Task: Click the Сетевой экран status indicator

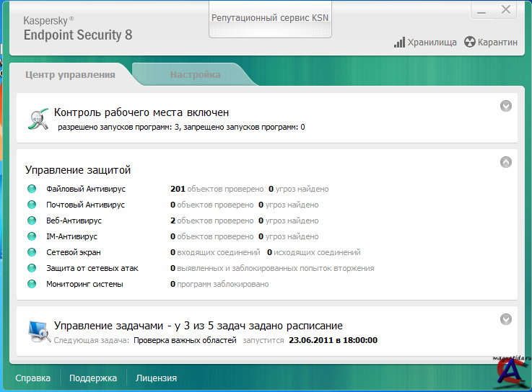Action: coord(32,253)
